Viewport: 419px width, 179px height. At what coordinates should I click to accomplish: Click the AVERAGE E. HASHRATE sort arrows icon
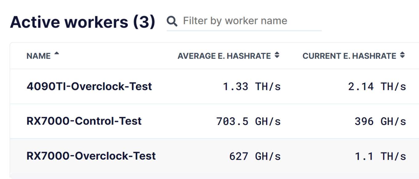[277, 55]
